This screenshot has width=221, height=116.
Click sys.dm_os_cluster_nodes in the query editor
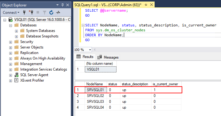120,30
